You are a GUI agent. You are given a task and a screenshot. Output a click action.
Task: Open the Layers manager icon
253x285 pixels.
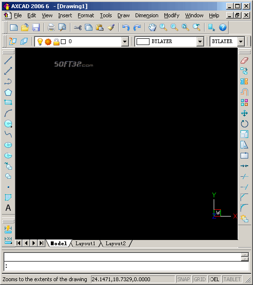click(12, 42)
